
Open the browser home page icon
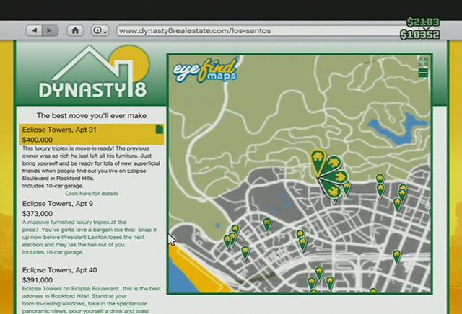point(74,30)
